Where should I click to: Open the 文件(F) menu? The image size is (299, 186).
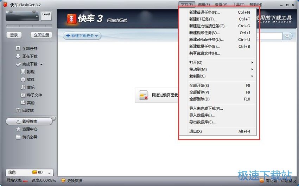click(187, 4)
